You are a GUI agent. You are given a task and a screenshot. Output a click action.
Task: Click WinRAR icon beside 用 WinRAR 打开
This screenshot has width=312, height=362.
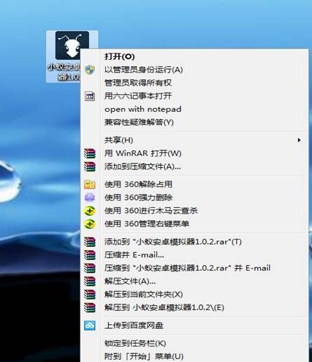90,153
